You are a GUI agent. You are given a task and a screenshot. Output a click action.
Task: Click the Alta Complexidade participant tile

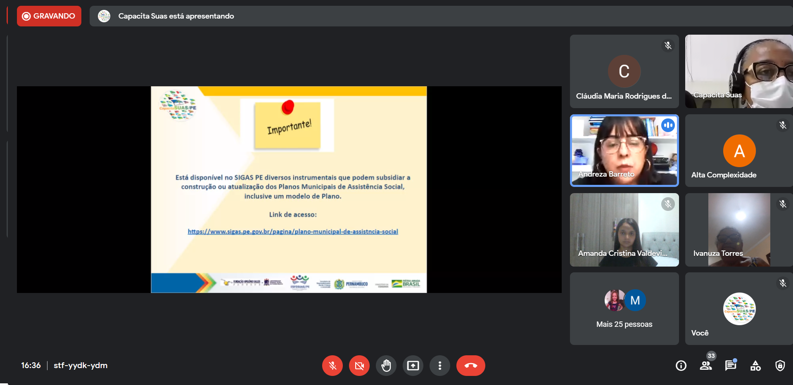[x=738, y=151]
